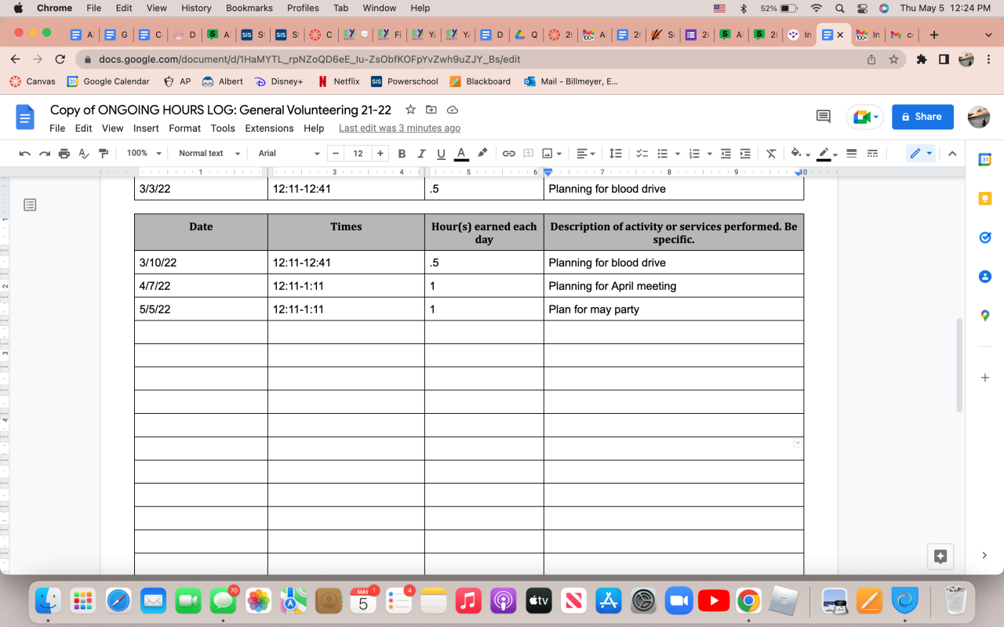Open Google Keep in side panel

pos(985,199)
